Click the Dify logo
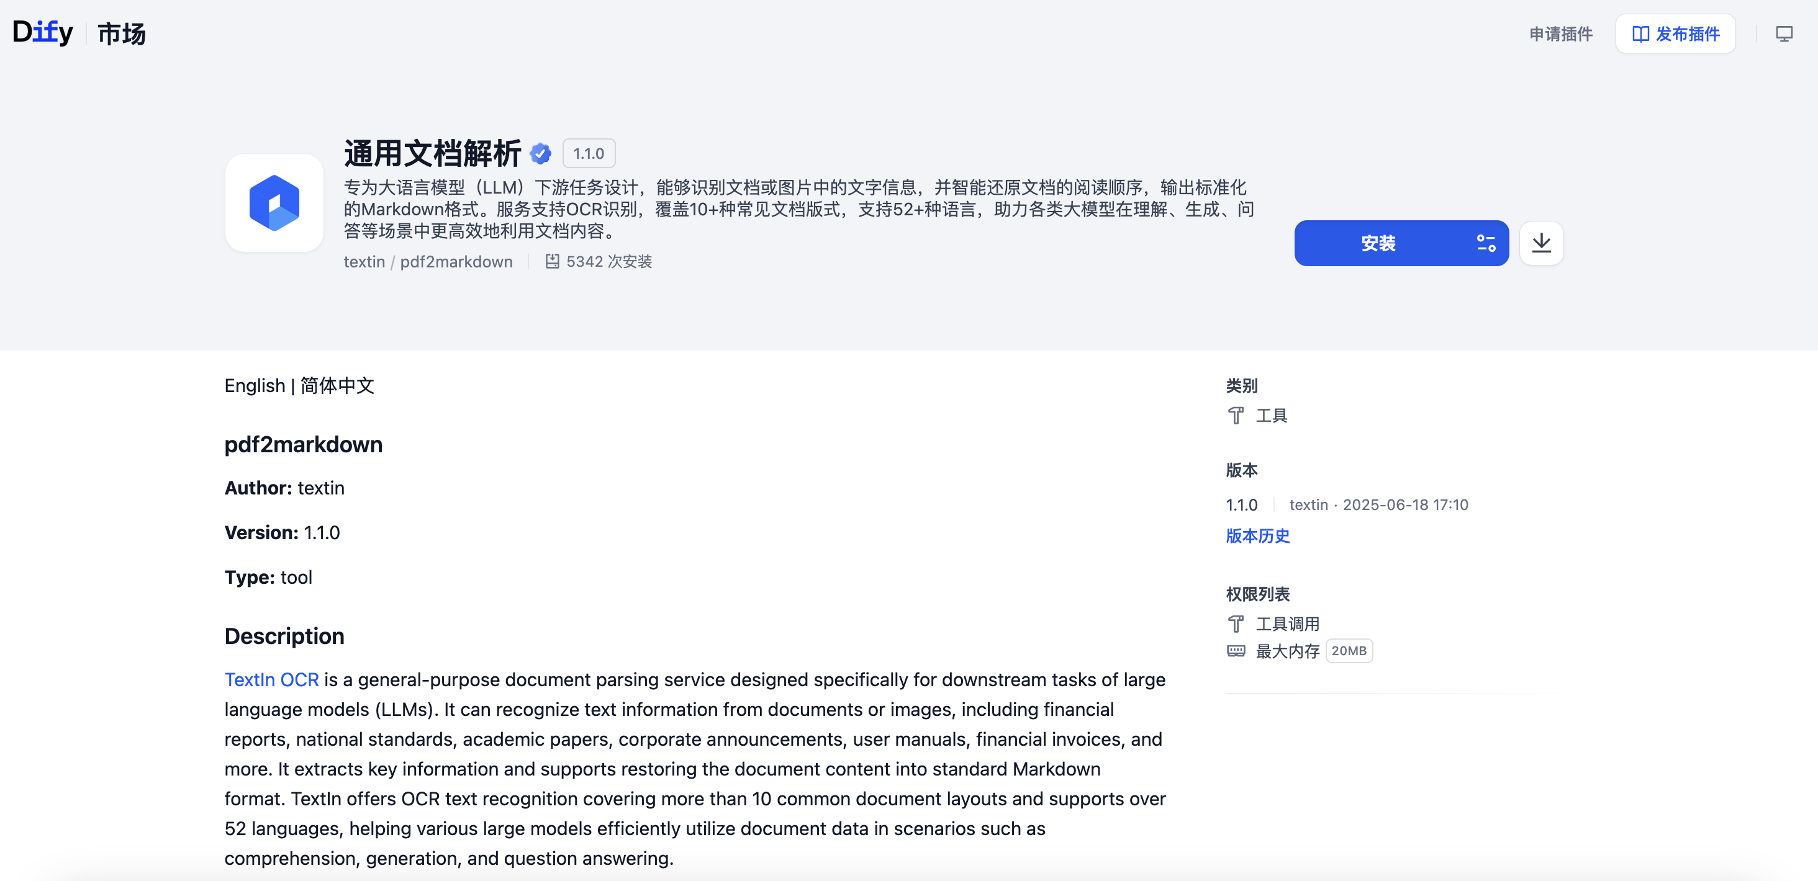Viewport: 1818px width, 881px height. pyautogui.click(x=42, y=32)
